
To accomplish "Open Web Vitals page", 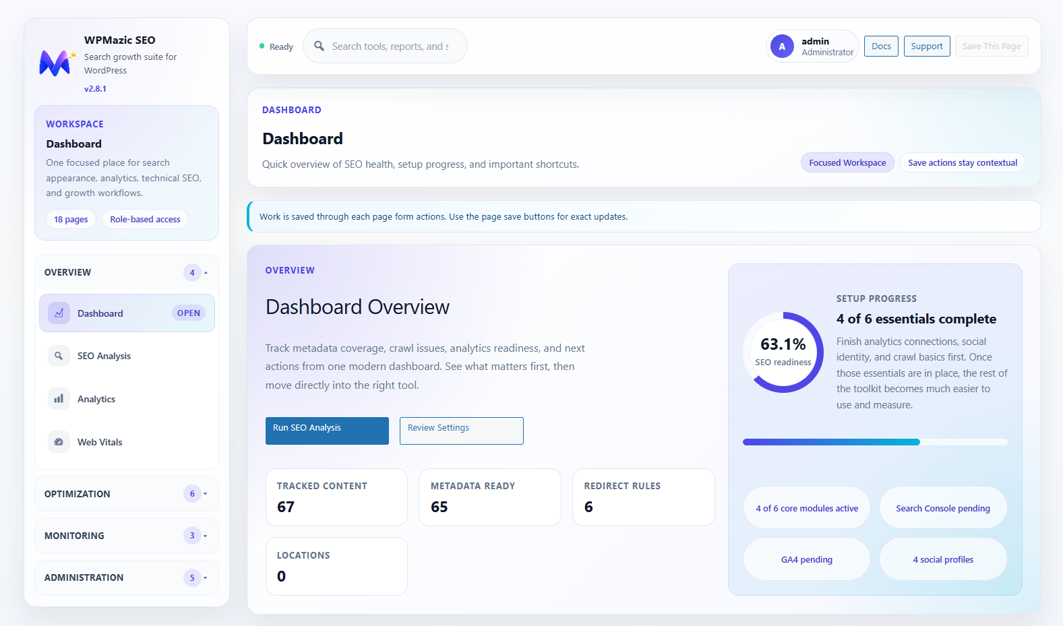I will point(127,442).
